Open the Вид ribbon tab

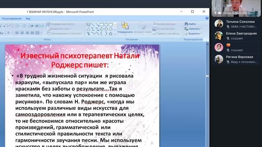coord(28,18)
